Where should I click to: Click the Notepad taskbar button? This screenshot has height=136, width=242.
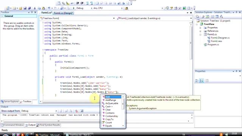(79, 134)
